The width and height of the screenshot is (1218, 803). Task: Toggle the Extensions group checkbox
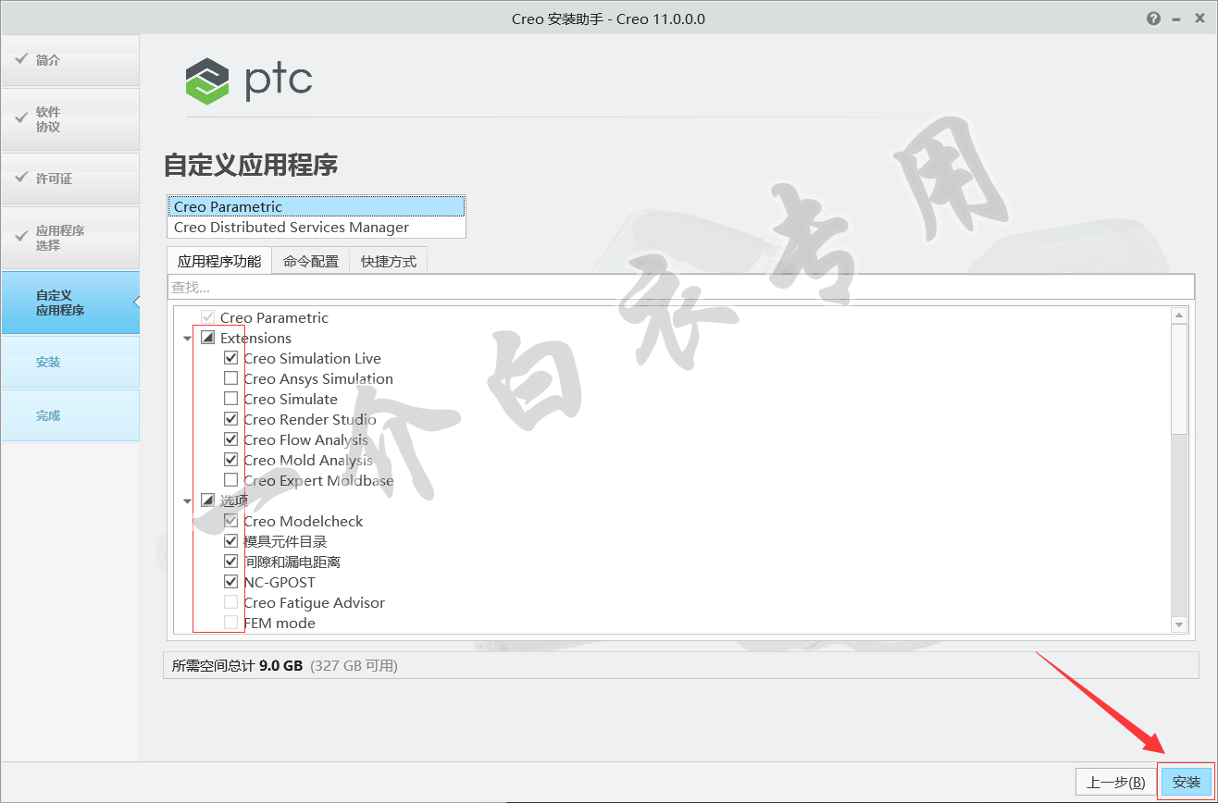click(x=207, y=338)
